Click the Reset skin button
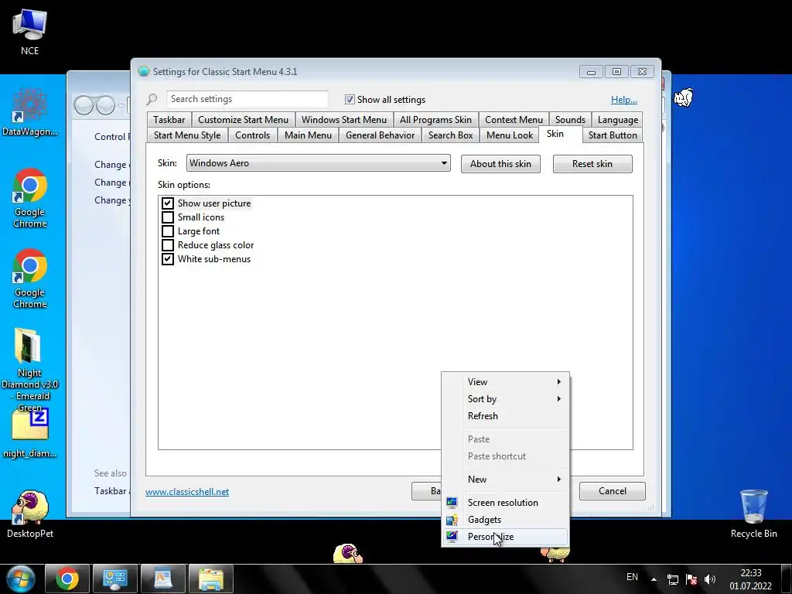 592,164
